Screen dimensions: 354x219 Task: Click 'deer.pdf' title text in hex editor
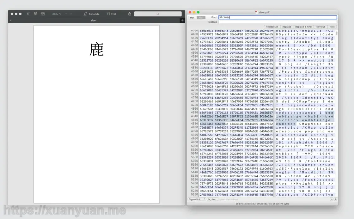point(264,12)
